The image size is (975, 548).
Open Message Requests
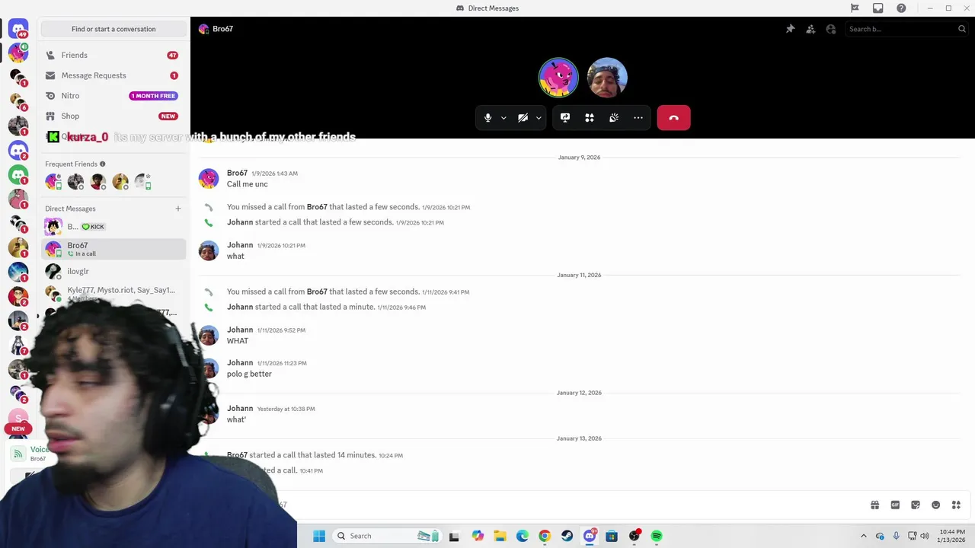(x=113, y=75)
